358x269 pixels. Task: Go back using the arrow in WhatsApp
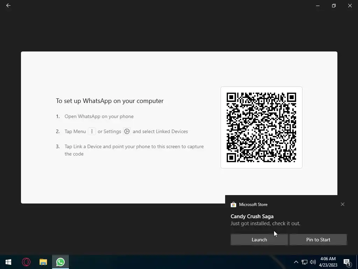tap(8, 6)
